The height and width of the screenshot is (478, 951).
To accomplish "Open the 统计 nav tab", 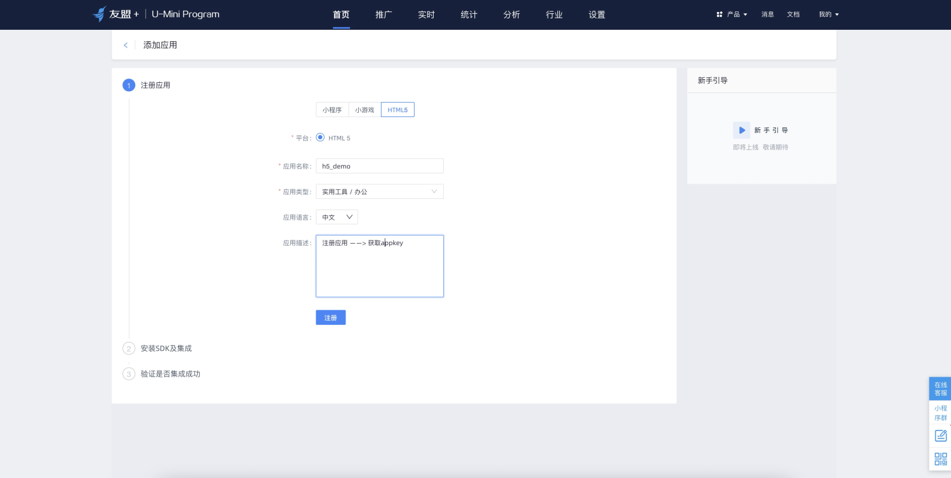I will coord(469,15).
